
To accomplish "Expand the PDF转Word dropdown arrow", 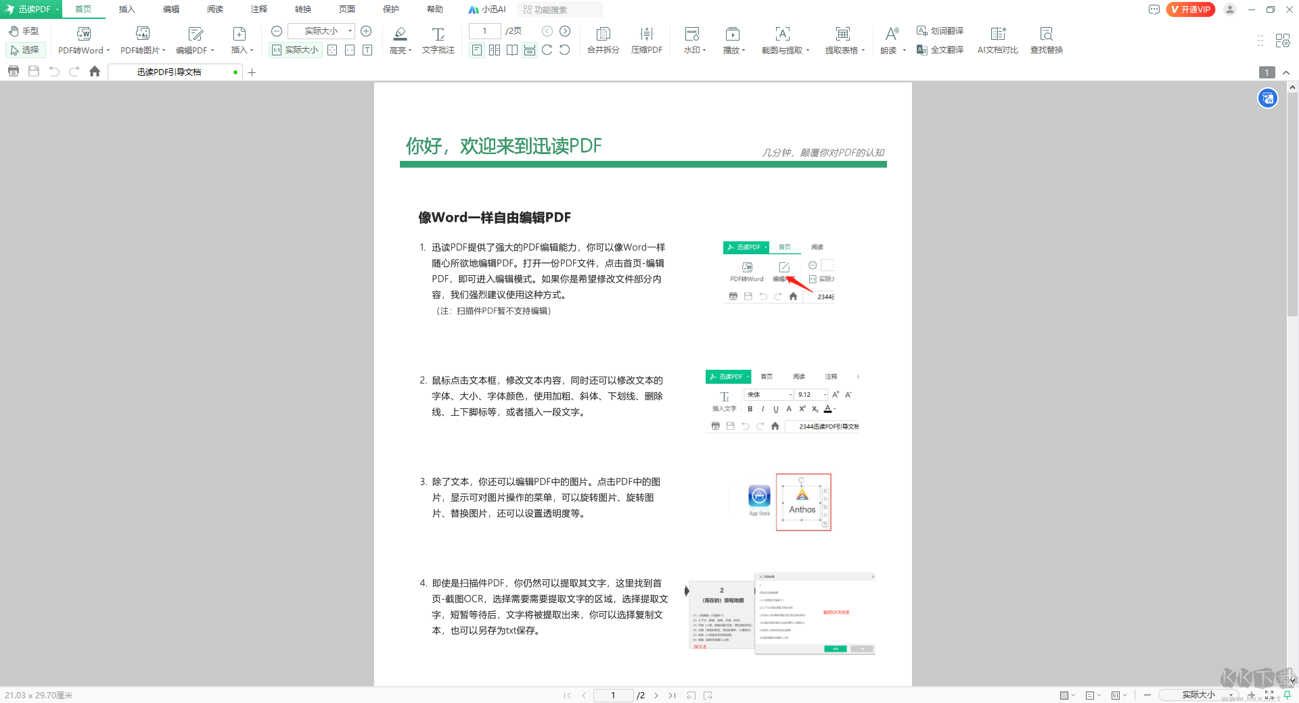I will [108, 50].
